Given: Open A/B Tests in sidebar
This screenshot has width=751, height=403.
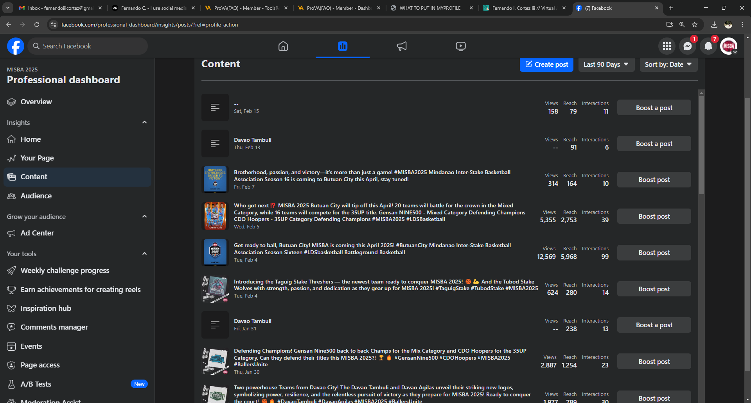Looking at the screenshot, I should click(77, 384).
